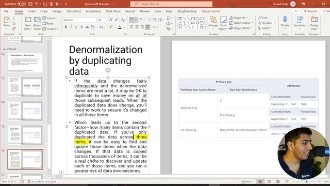Click the Undo icon
Viewport: 330px width, 186px height.
tap(37, 4)
